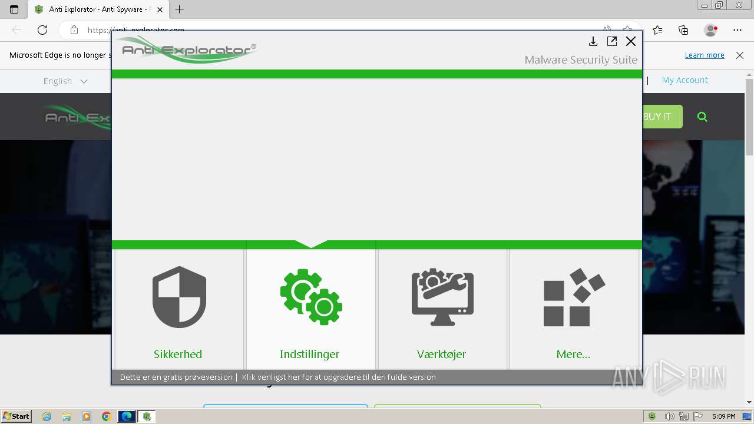Click the taskbar clock 5:09 PM
754x424 pixels.
click(723, 416)
